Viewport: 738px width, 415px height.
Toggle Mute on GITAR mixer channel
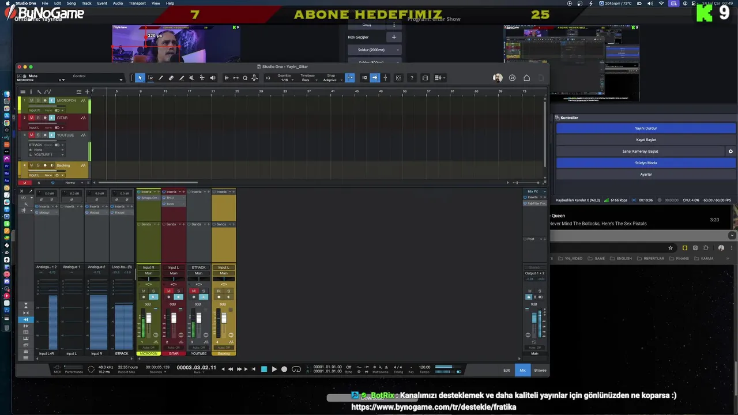pos(168,291)
